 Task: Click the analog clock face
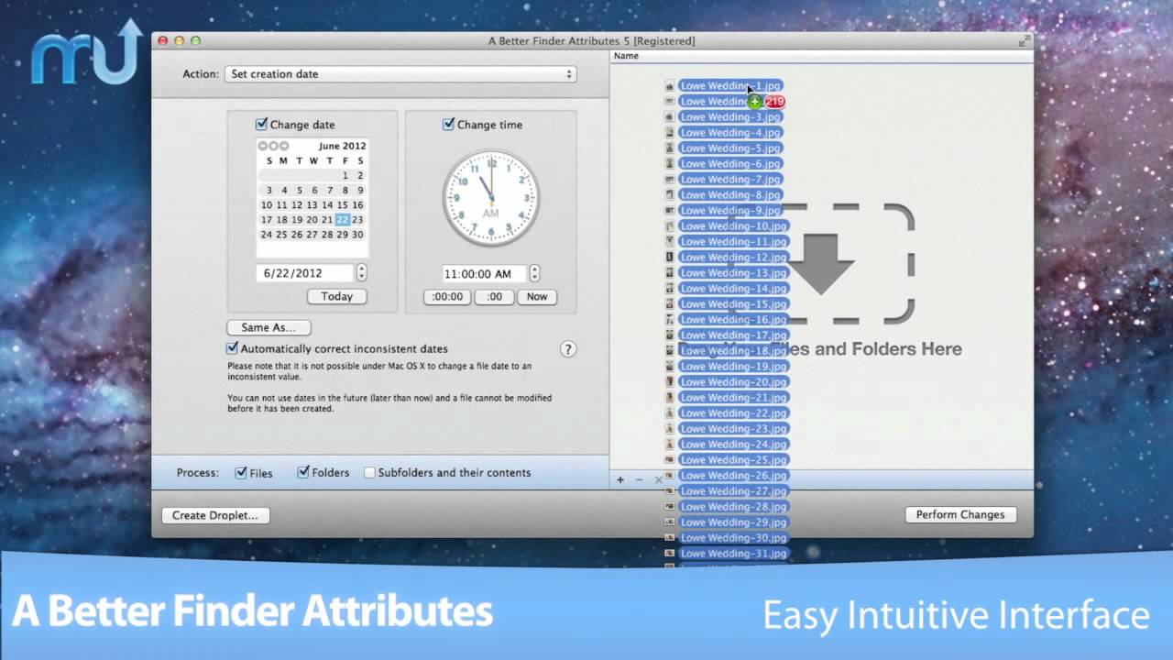pyautogui.click(x=491, y=199)
